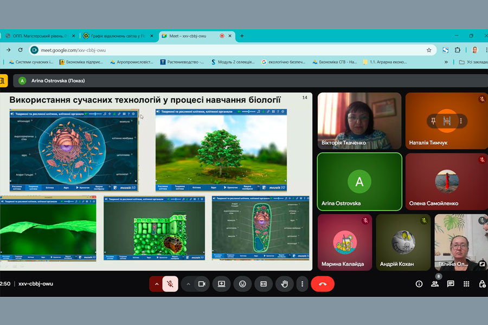The width and height of the screenshot is (488, 325).
Task: Open bookmark Системи сучасних і...
Action: (31, 62)
